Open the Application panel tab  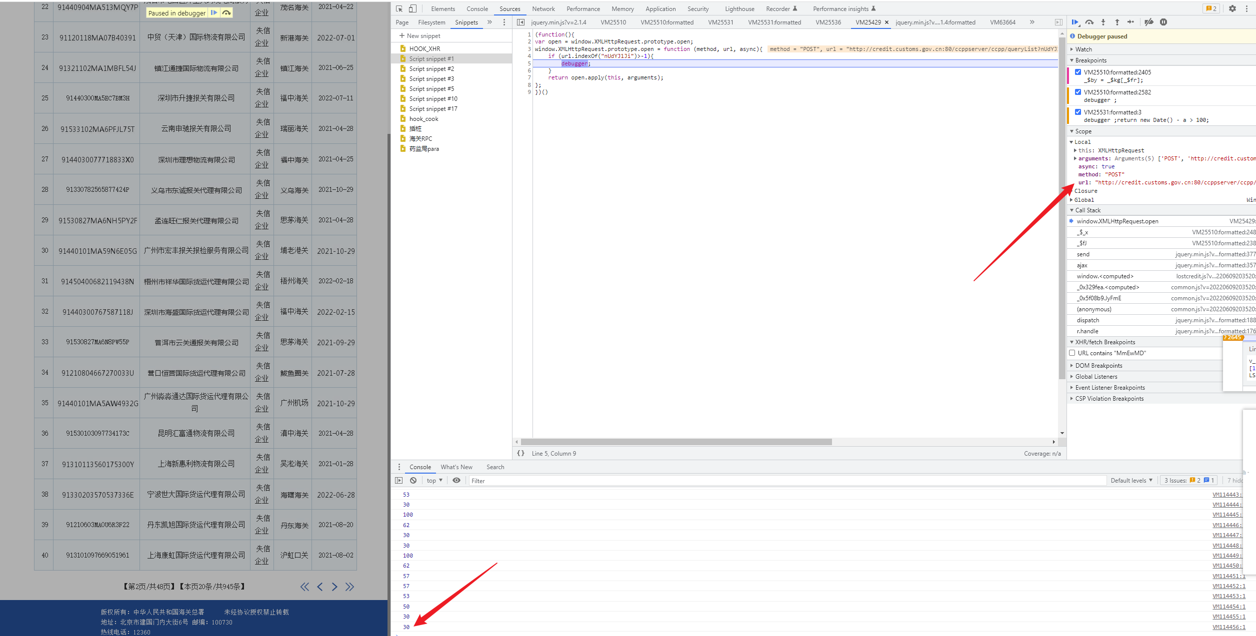[x=660, y=8]
